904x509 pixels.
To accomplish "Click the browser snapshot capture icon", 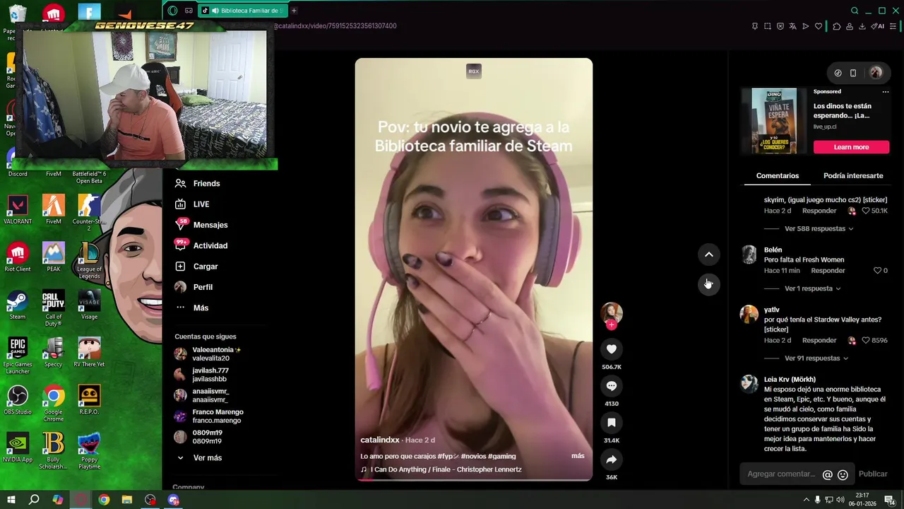I will click(x=768, y=26).
